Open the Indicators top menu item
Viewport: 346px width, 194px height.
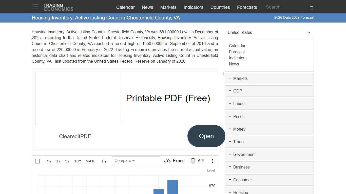pos(193,7)
